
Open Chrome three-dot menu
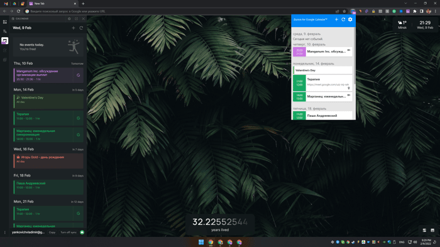pyautogui.click(x=436, y=11)
